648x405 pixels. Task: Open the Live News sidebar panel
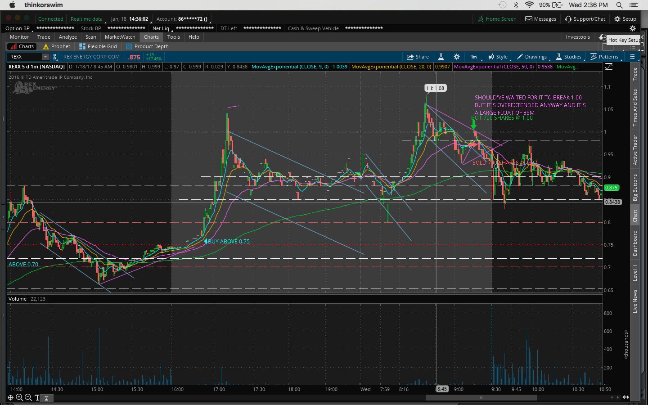pos(635,301)
